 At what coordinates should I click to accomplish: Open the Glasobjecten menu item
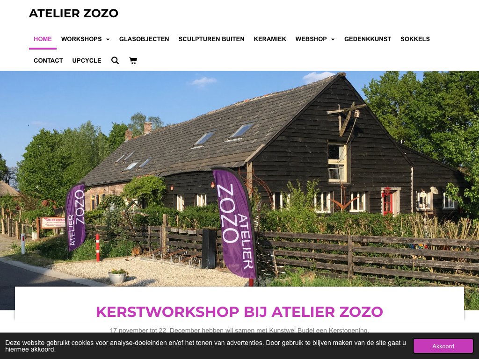tap(144, 39)
